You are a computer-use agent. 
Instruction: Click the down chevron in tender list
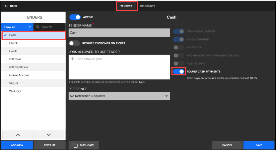point(49,135)
